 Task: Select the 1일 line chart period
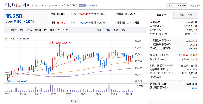[22, 30]
